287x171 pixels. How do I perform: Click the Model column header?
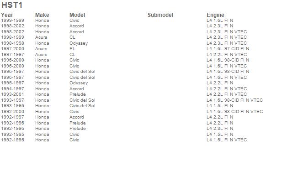pyautogui.click(x=77, y=15)
